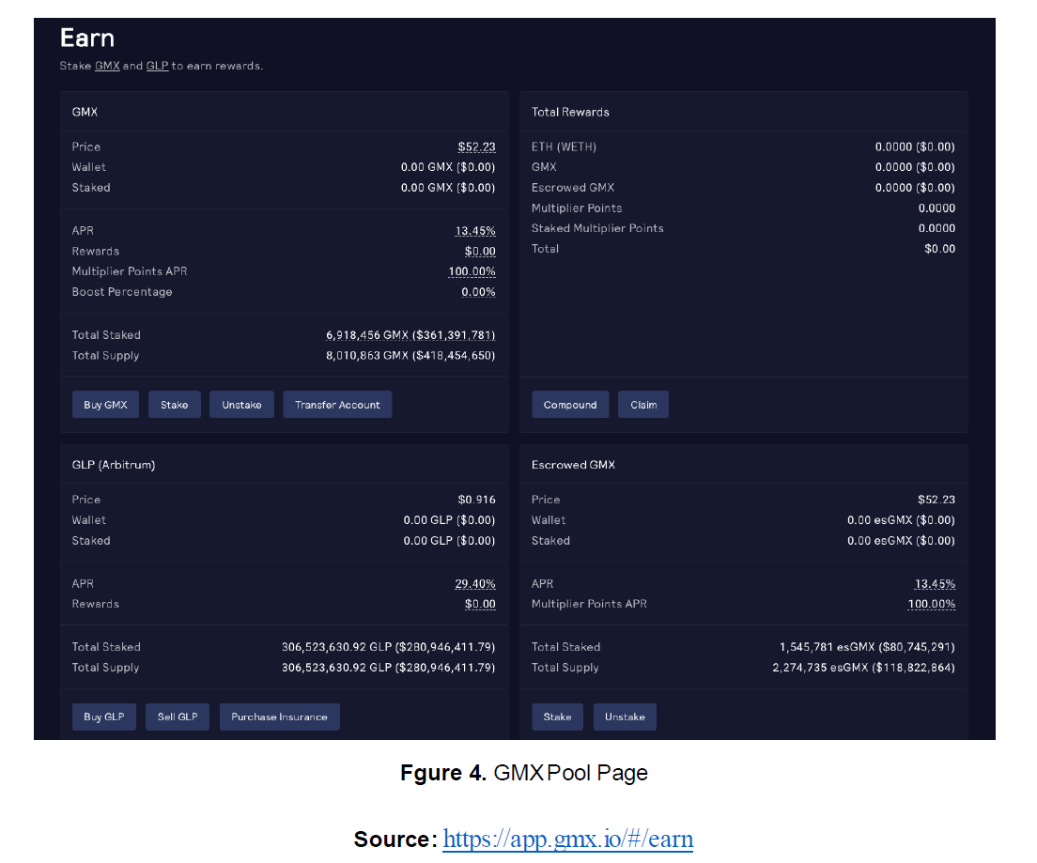1037x863 pixels.
Task: Click the GMX Rewards $0.00 value
Action: tap(480, 252)
